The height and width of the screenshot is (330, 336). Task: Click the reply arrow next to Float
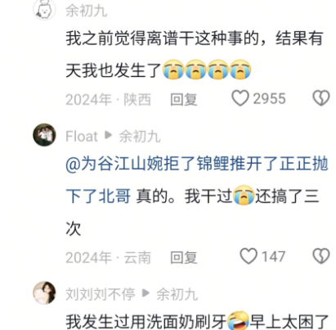[x=108, y=135]
